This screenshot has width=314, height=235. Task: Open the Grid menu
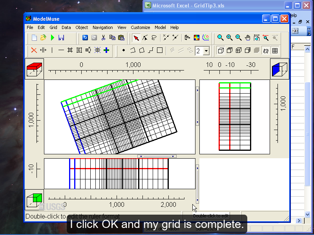point(53,27)
